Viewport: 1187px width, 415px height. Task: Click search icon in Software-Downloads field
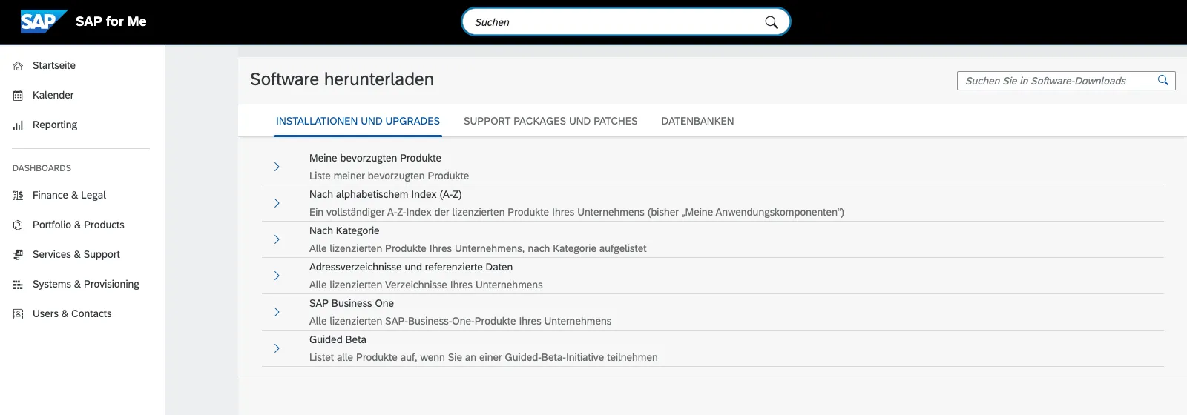point(1163,81)
